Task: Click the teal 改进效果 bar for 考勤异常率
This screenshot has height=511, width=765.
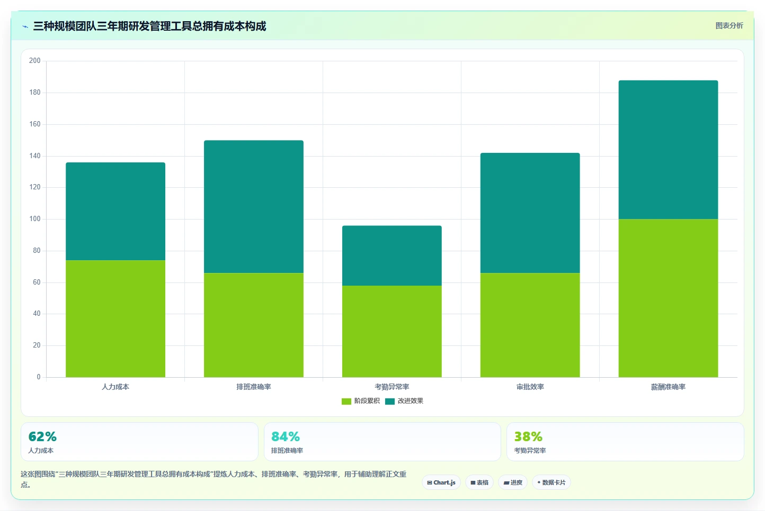Action: (x=392, y=255)
